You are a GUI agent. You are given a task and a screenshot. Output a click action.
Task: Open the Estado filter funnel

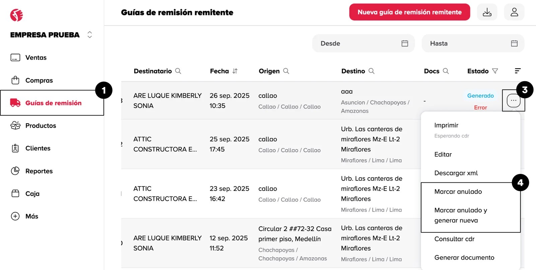pos(495,71)
